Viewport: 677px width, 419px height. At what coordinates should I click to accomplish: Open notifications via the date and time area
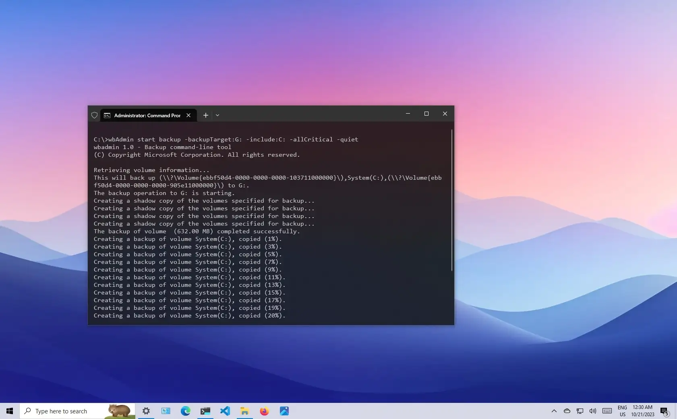[642, 411]
